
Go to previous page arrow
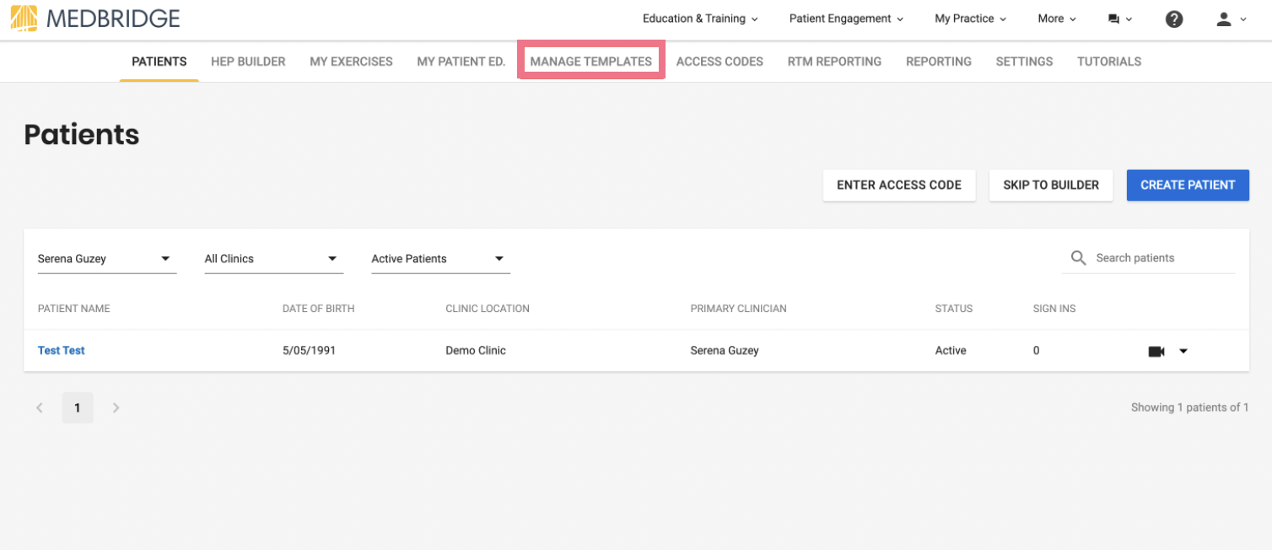39,408
